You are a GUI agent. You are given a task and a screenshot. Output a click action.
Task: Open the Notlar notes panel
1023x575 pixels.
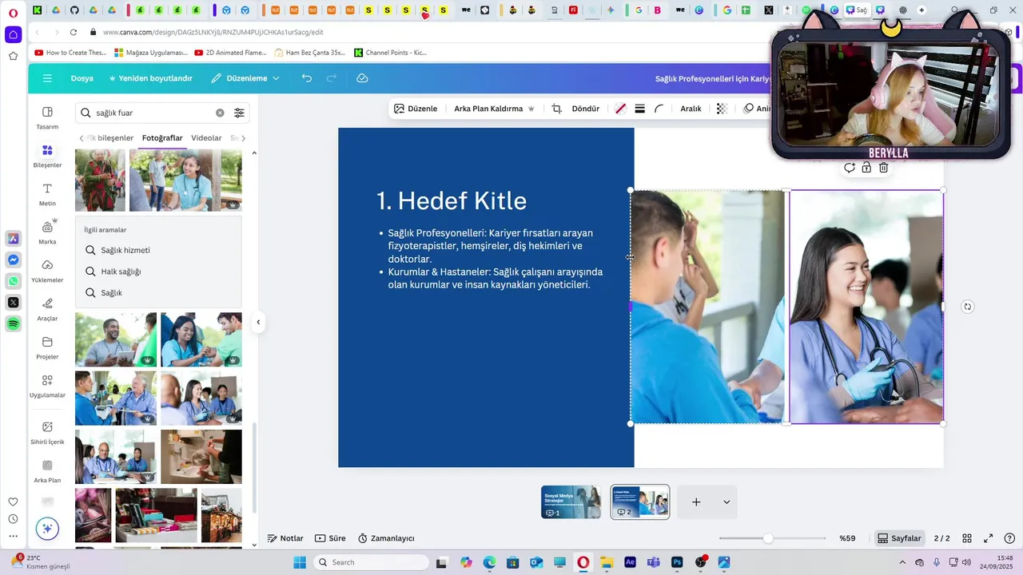285,538
